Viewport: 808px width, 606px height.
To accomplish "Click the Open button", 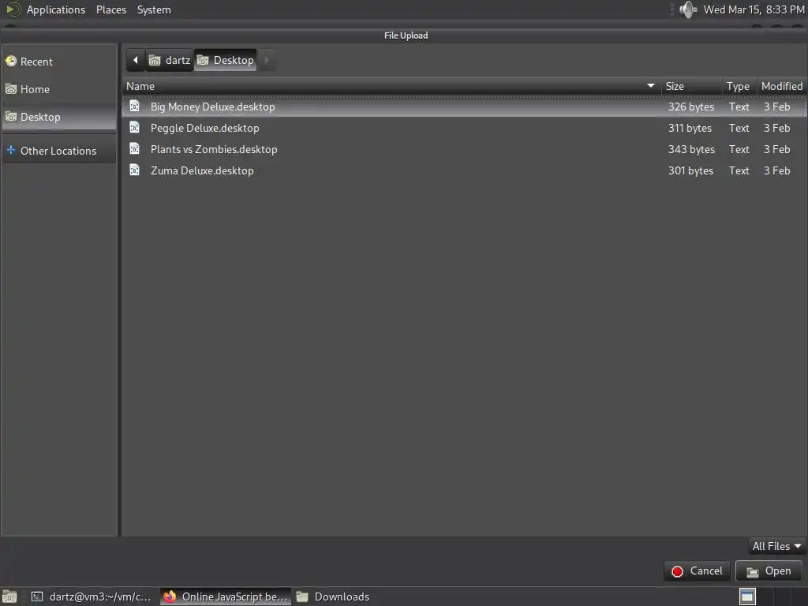I will point(769,571).
